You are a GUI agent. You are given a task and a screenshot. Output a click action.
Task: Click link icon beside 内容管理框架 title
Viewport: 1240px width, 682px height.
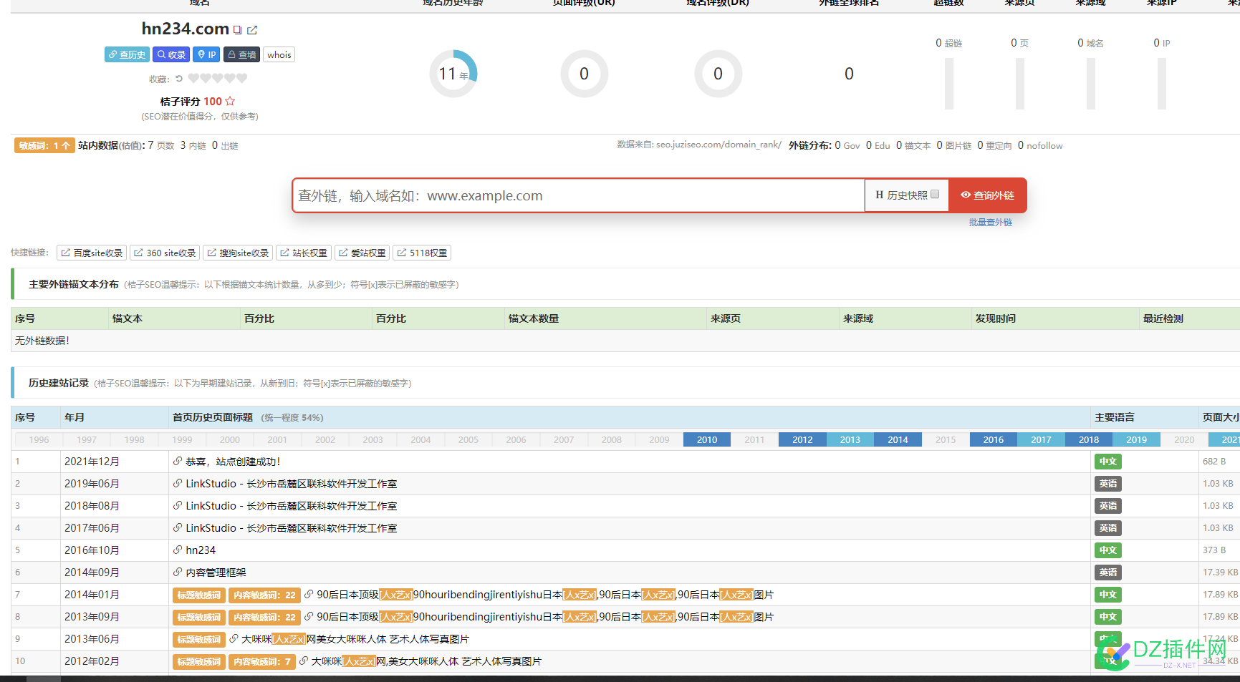[x=178, y=573]
